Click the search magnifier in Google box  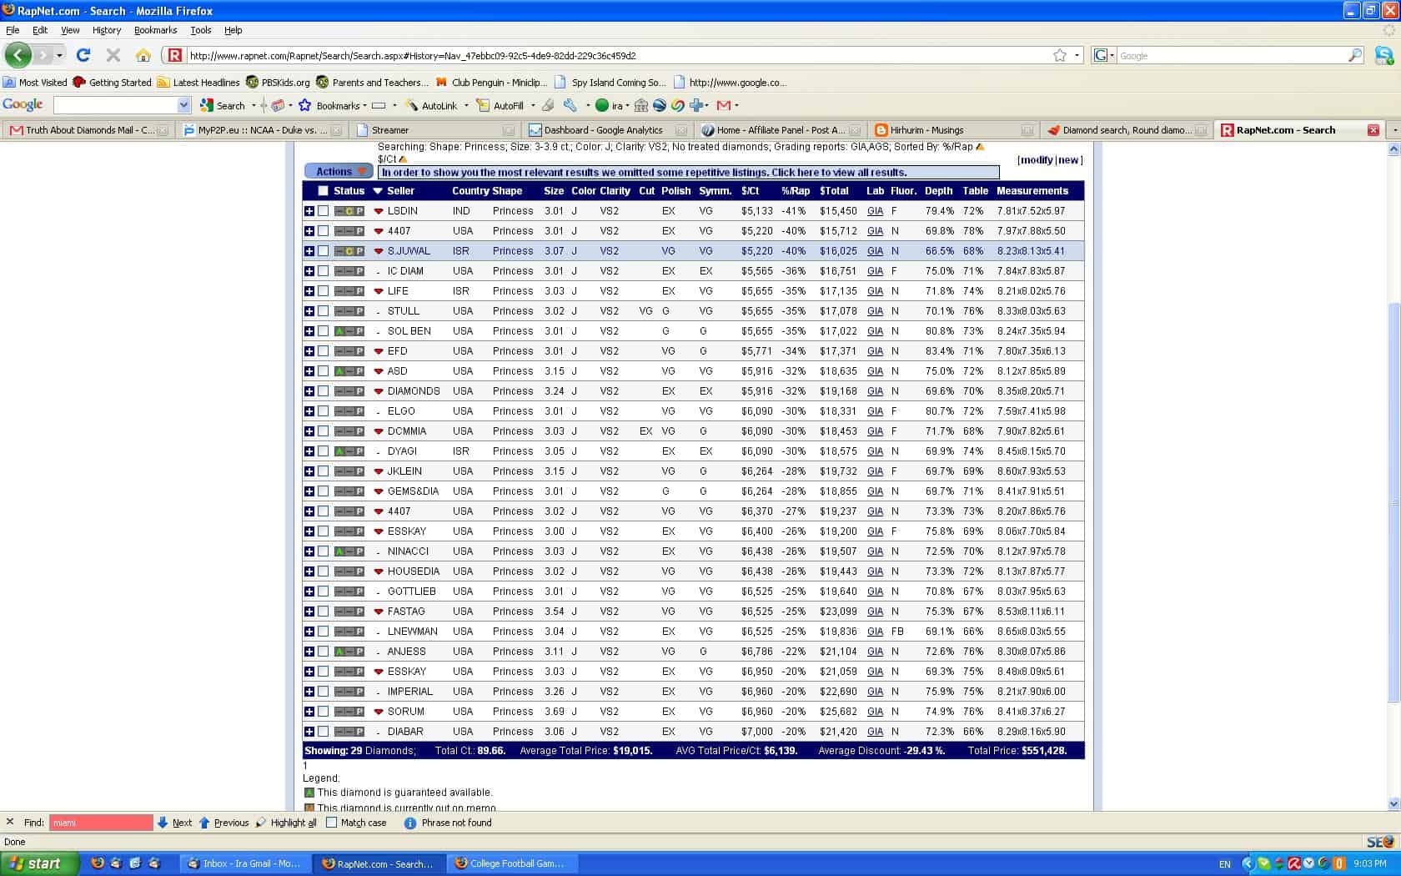[1355, 55]
